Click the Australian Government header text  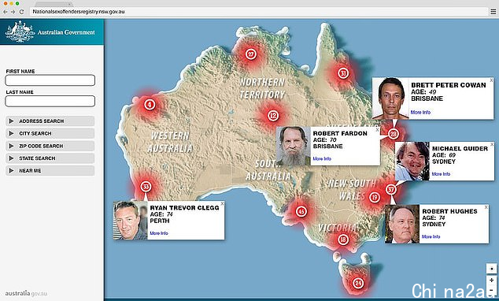[x=66, y=32]
